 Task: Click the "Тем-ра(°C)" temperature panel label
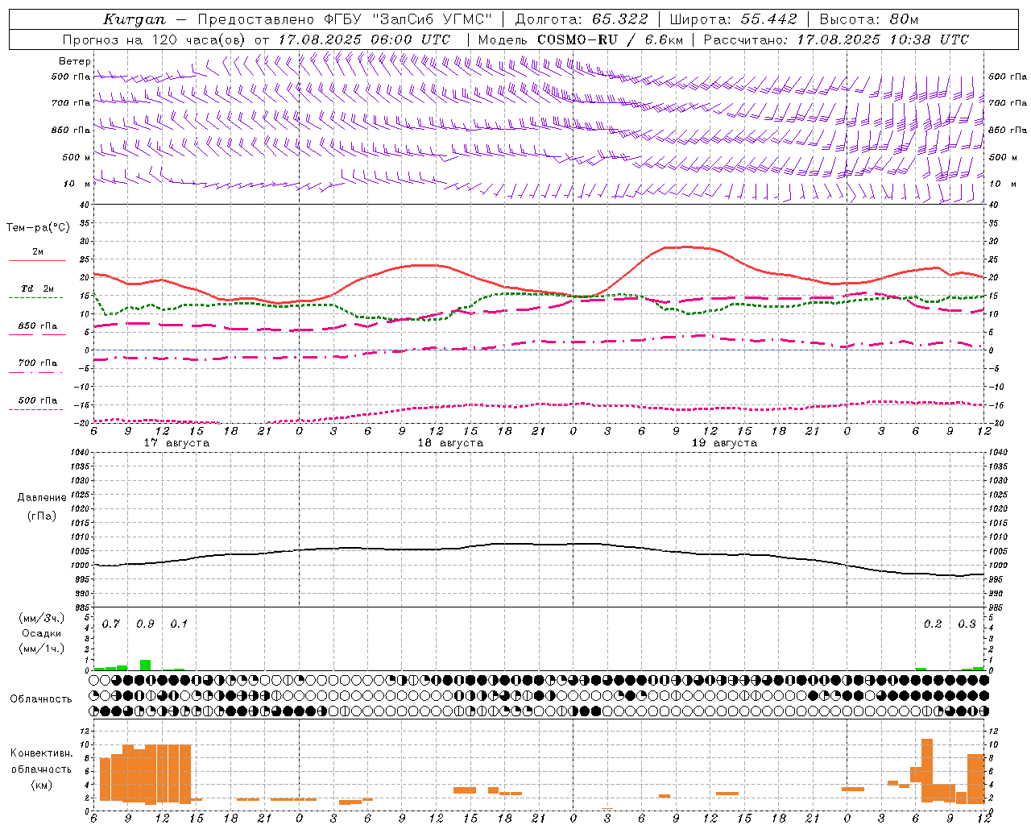coord(38,228)
